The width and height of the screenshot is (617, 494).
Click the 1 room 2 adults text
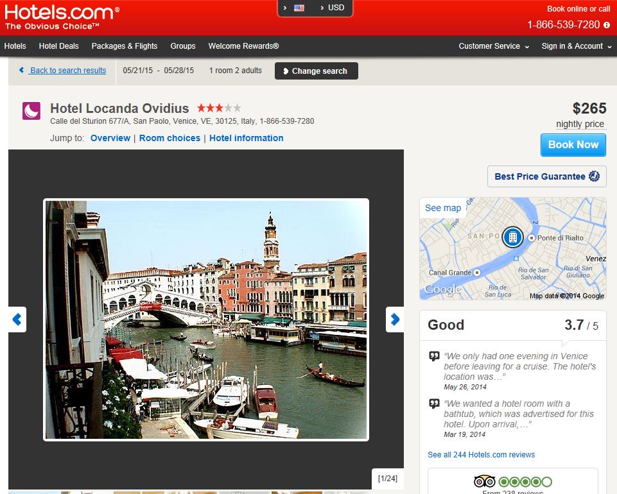tap(236, 71)
